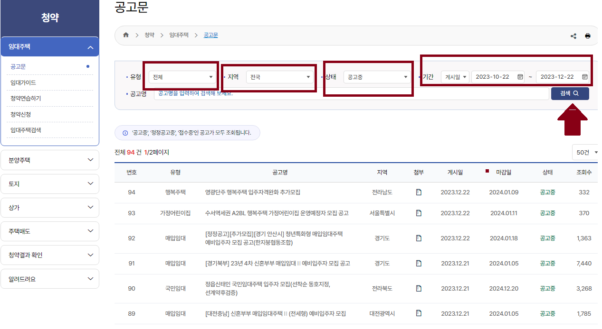Click the attachment icon on the 대전충남 row
Screen dimensions: 602x329
pos(419,313)
